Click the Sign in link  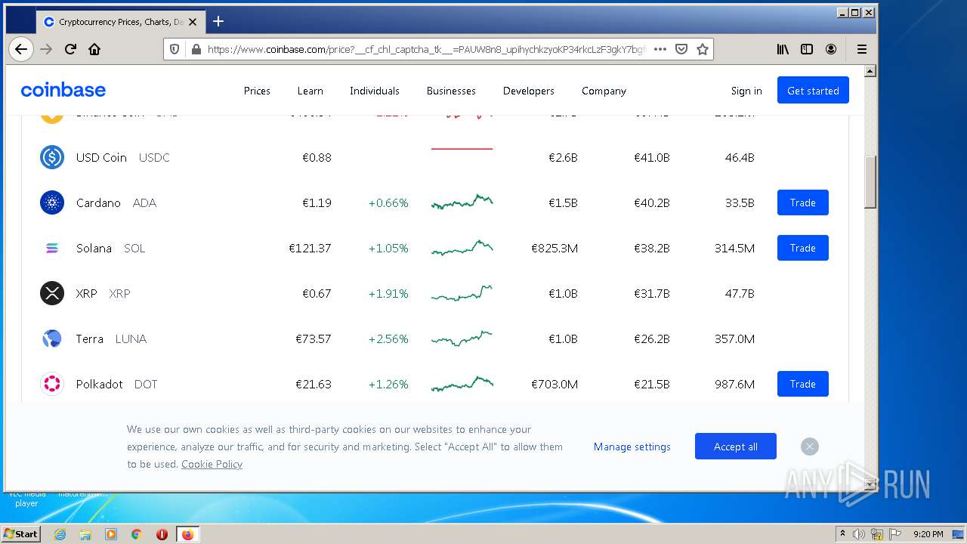(746, 91)
